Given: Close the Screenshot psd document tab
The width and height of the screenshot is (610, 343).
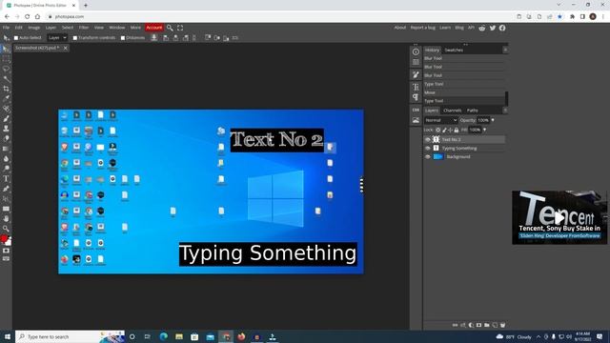Looking at the screenshot, I should coord(66,48).
